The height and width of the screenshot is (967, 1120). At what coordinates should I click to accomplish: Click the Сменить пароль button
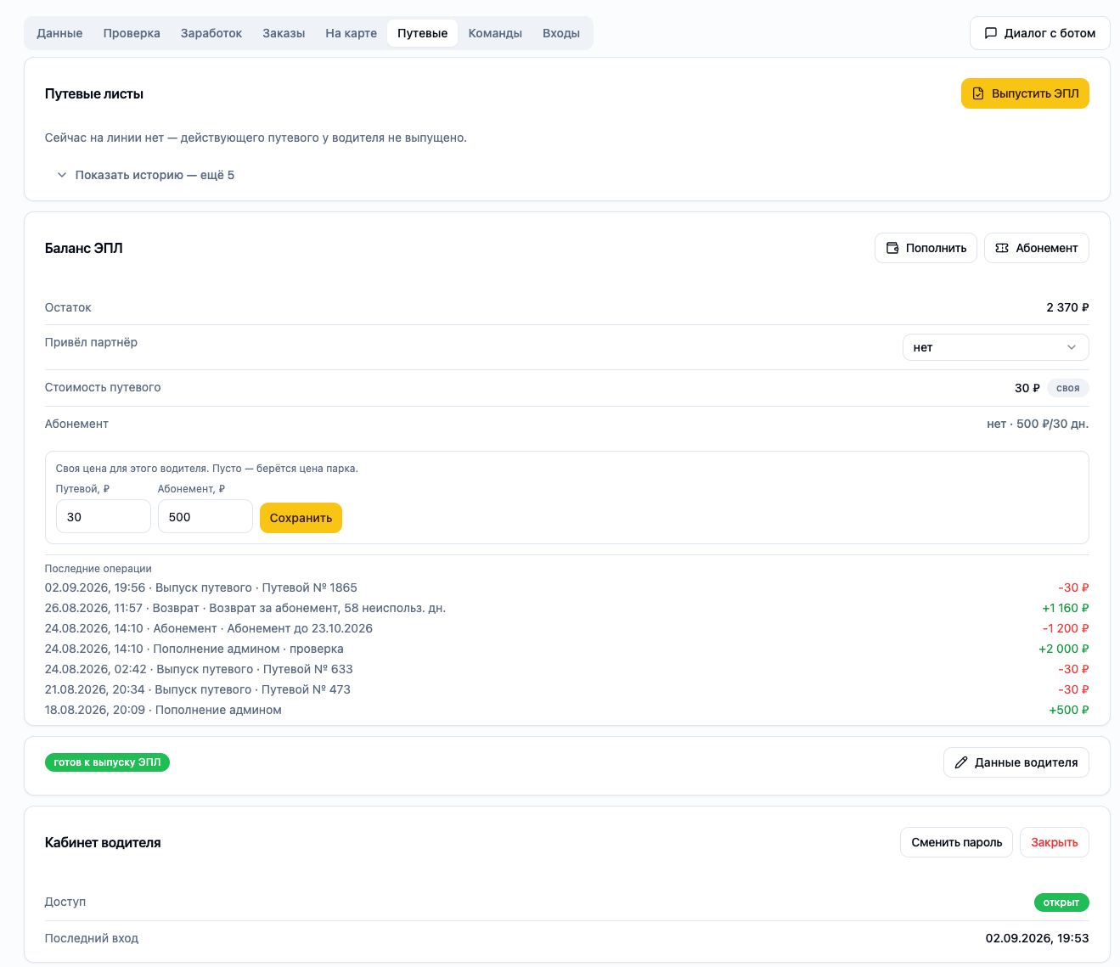tap(956, 842)
